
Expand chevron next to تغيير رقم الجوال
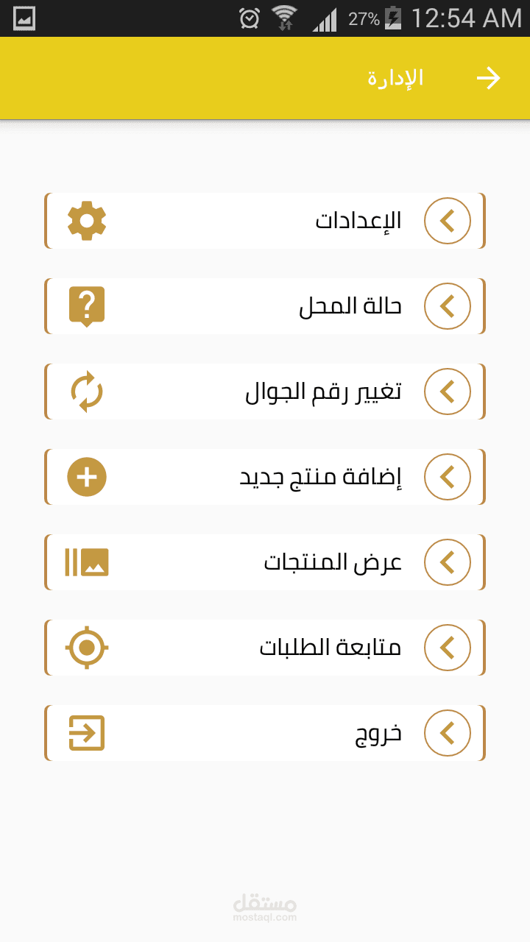(x=448, y=392)
